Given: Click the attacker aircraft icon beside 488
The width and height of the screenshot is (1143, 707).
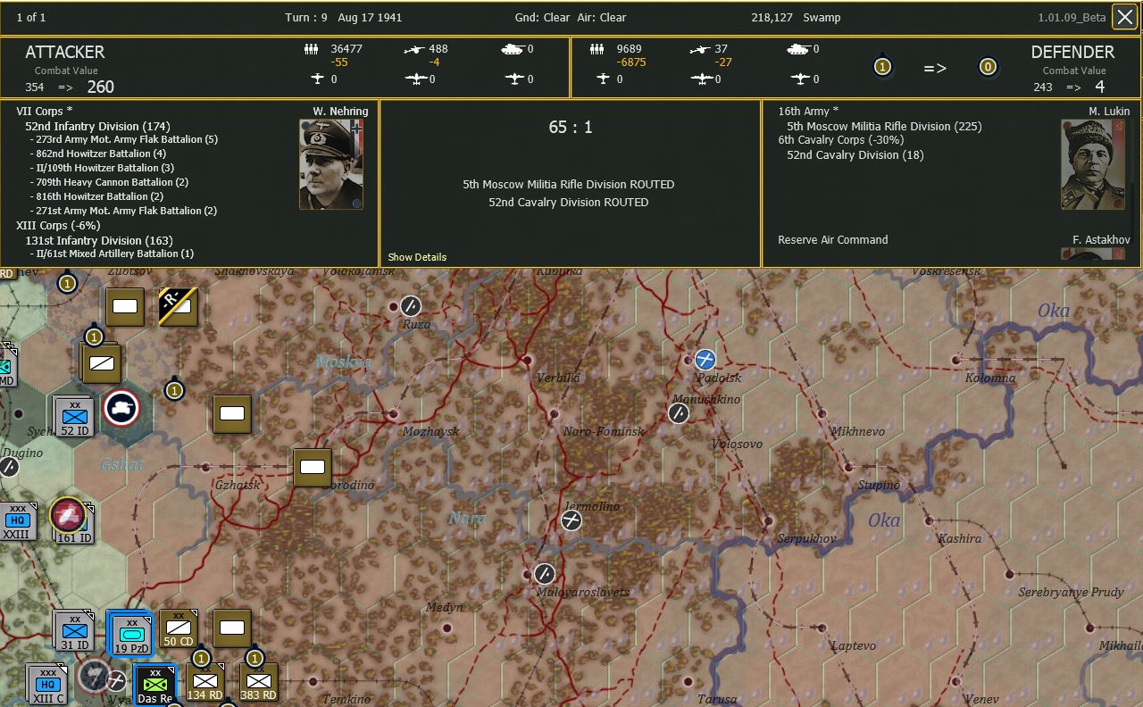Looking at the screenshot, I should coord(414,49).
